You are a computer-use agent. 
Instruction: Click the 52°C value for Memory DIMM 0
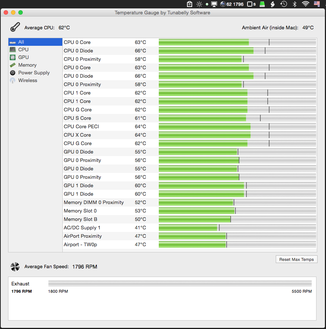coord(140,203)
